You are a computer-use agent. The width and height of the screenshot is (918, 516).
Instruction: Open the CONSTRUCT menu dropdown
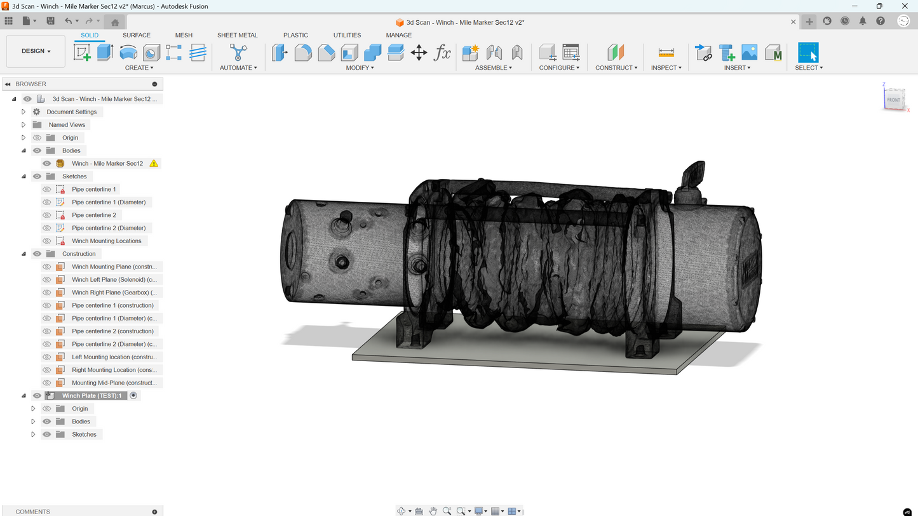(616, 67)
